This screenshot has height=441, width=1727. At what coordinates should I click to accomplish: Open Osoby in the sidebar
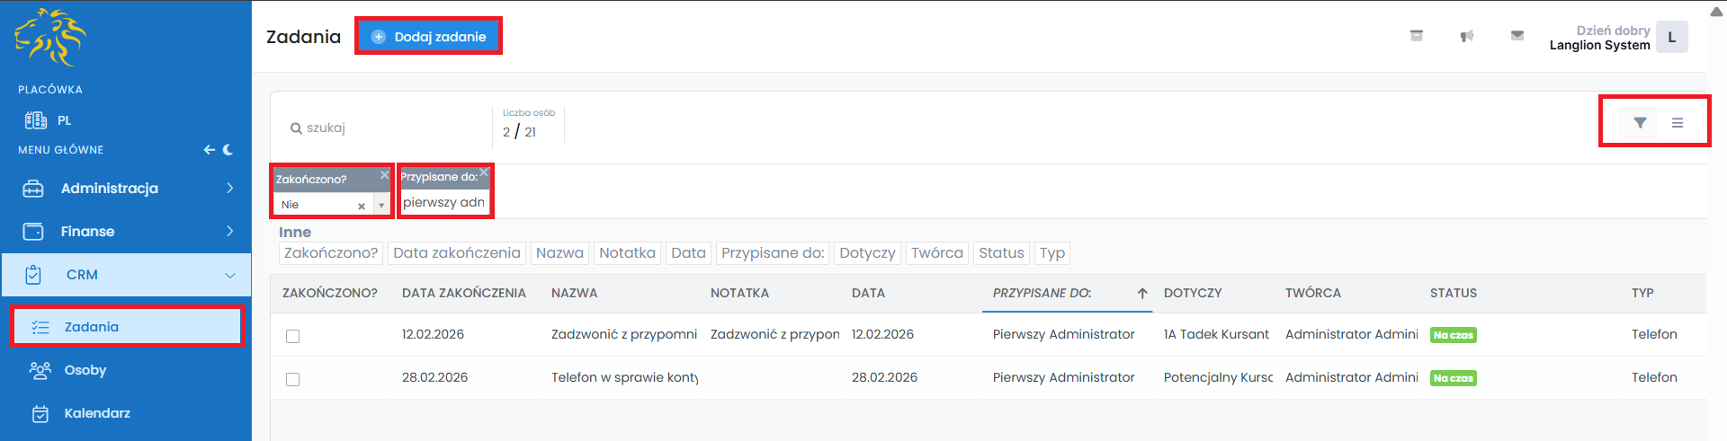click(85, 370)
